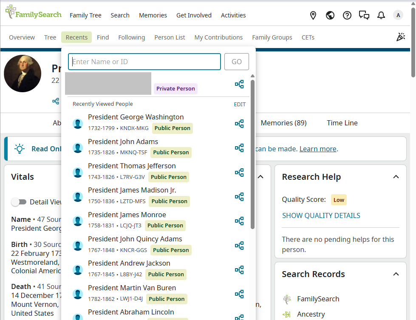Click avatar icon beside President John Adams
416x320 pixels.
click(x=78, y=148)
